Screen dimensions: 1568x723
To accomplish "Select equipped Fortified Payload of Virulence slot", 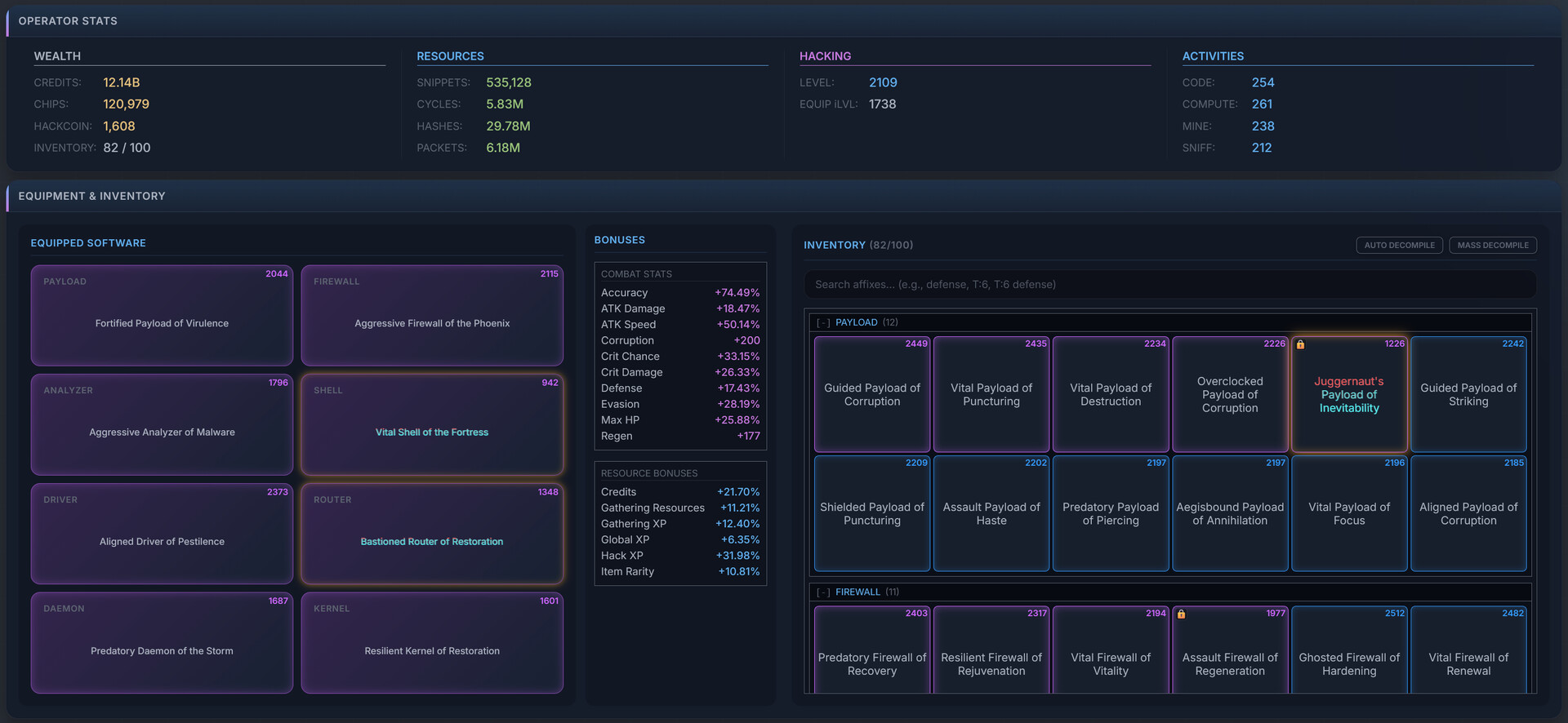I will click(x=162, y=316).
